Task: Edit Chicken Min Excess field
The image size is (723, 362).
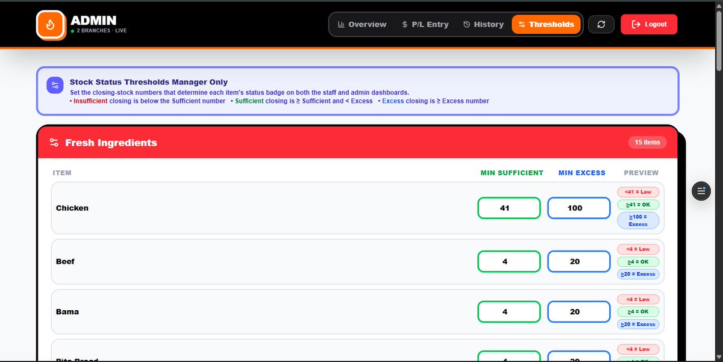Action: (579, 208)
